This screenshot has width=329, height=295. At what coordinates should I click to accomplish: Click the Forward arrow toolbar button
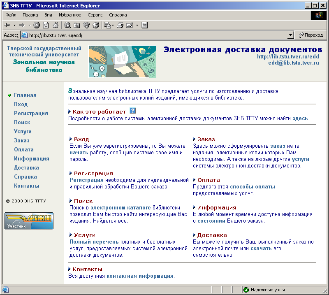click(22, 26)
